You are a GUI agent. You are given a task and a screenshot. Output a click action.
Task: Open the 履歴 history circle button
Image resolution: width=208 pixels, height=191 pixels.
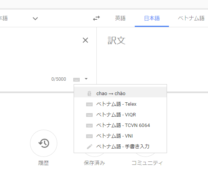pyautogui.click(x=44, y=143)
